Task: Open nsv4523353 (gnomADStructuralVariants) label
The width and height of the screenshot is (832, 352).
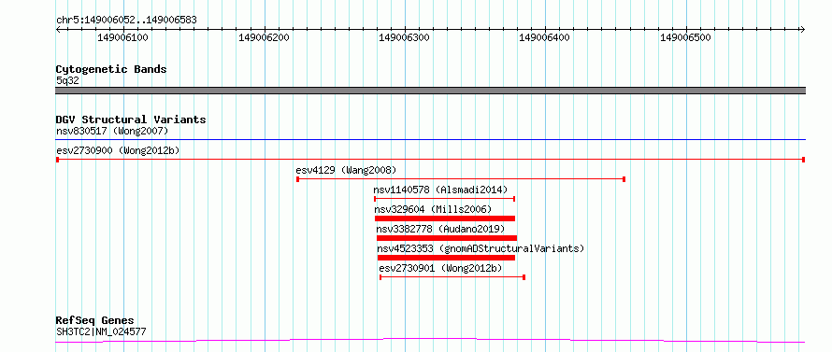Action: [481, 248]
